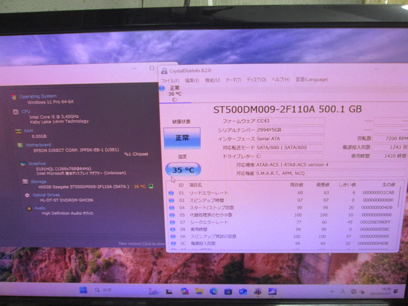Image resolution: width=408 pixels, height=306 pixels.
Task: Click the Operating System link in Speccy
Action: 38,96
